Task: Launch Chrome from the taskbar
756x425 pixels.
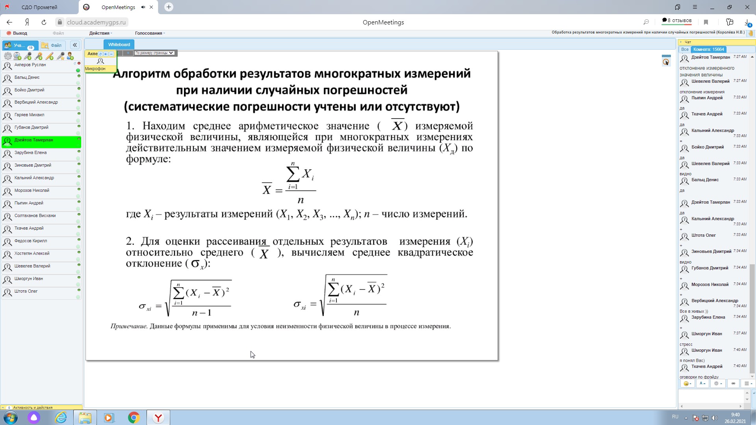Action: click(x=134, y=418)
